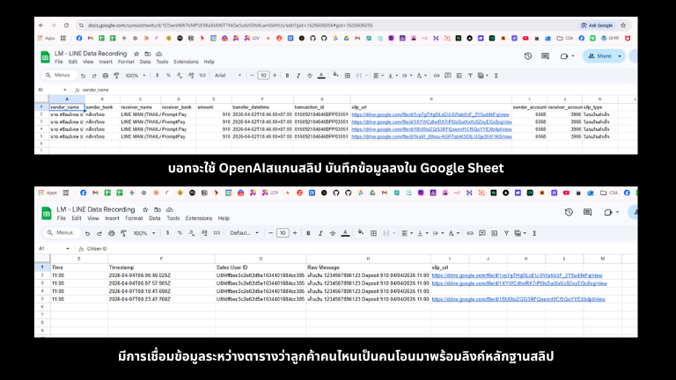676x380 pixels.
Task: Open the Extensions menu in top sheet
Action: point(186,62)
